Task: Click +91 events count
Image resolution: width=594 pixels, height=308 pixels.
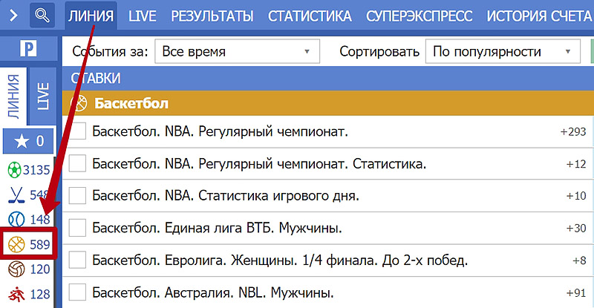Action: tap(576, 292)
